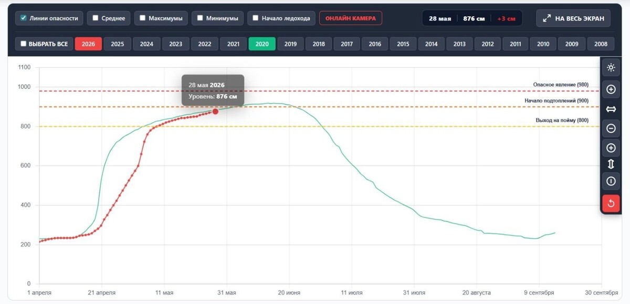Select the 2014 year button
Screen dimensions: 630x304
click(x=432, y=44)
